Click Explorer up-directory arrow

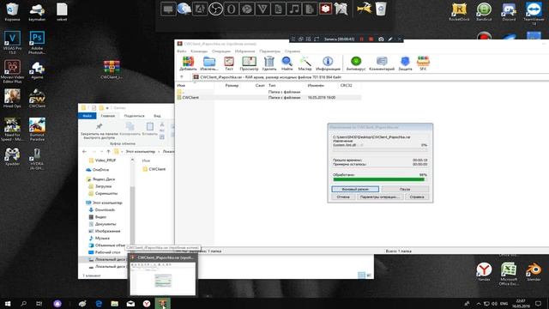pos(108,152)
